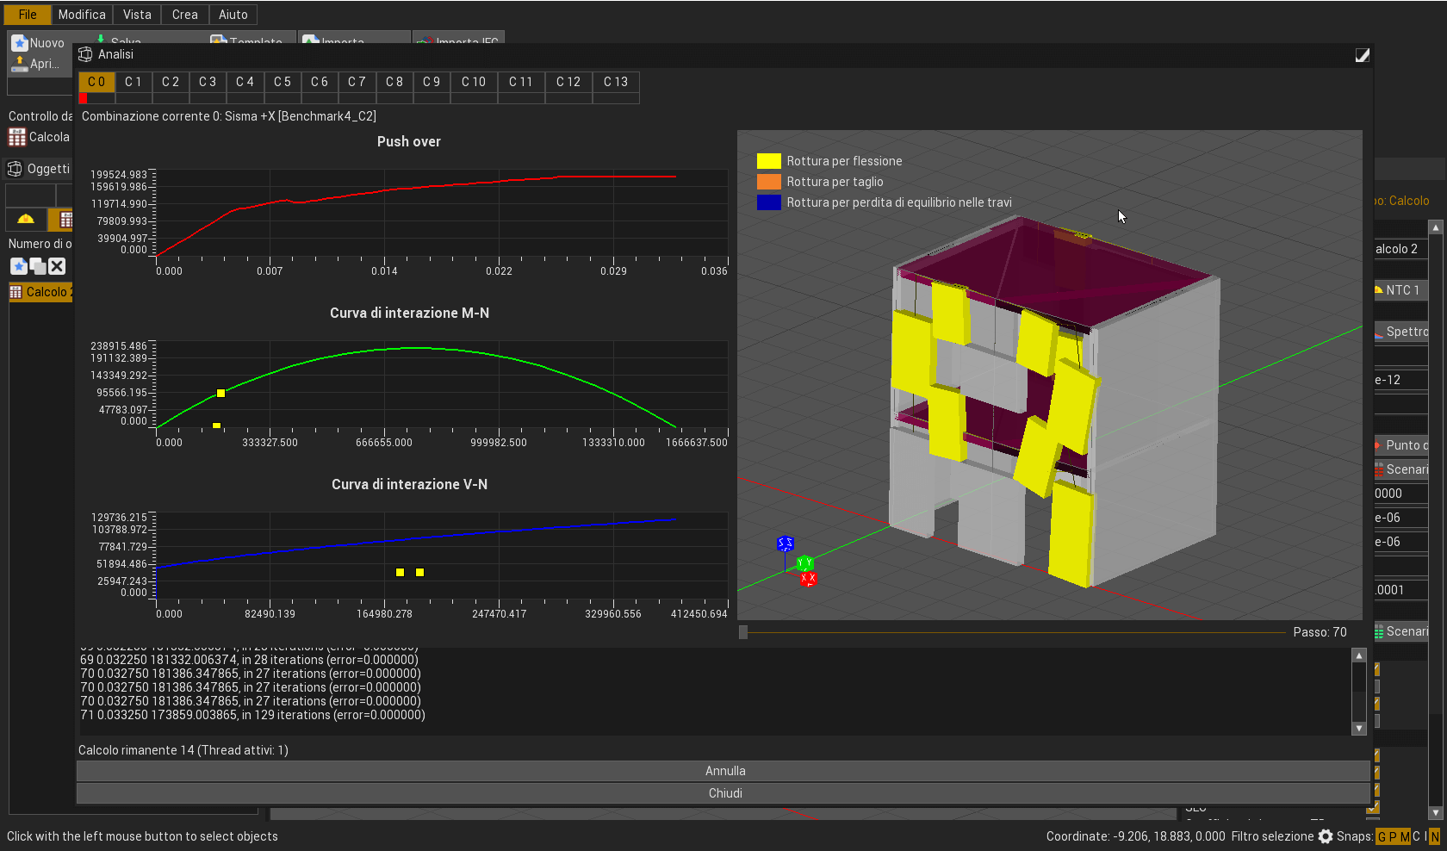Click the Calcola calculator icon
1447x851 pixels.
coord(17,137)
